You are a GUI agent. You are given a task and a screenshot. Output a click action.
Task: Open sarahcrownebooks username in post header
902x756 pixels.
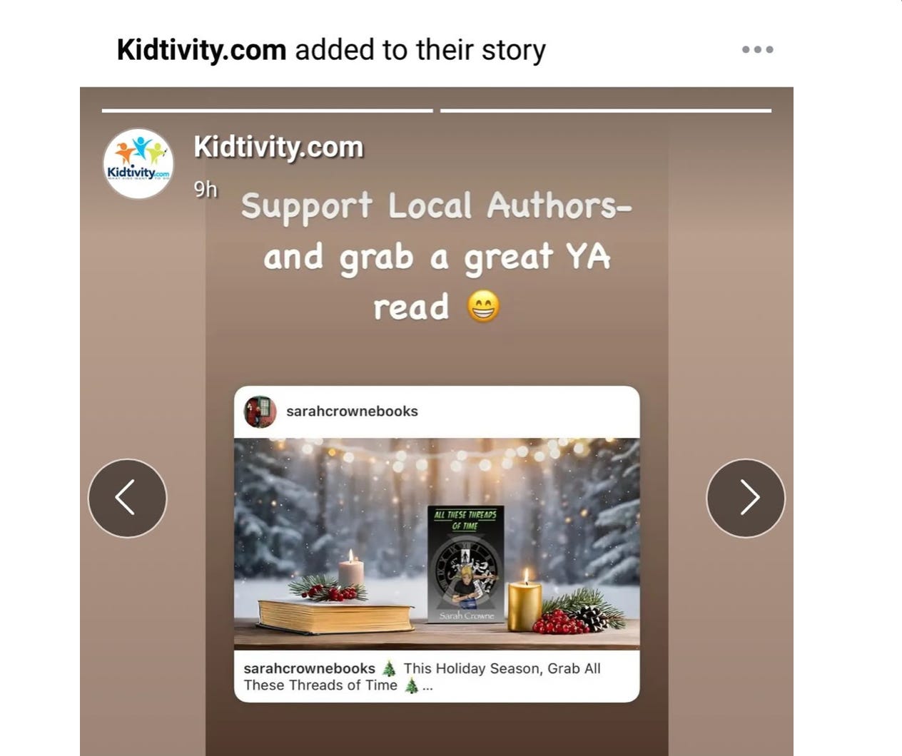[x=352, y=411]
